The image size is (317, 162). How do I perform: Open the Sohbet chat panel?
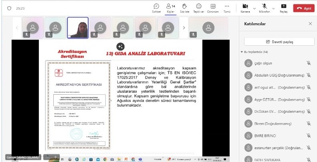coord(156,8)
